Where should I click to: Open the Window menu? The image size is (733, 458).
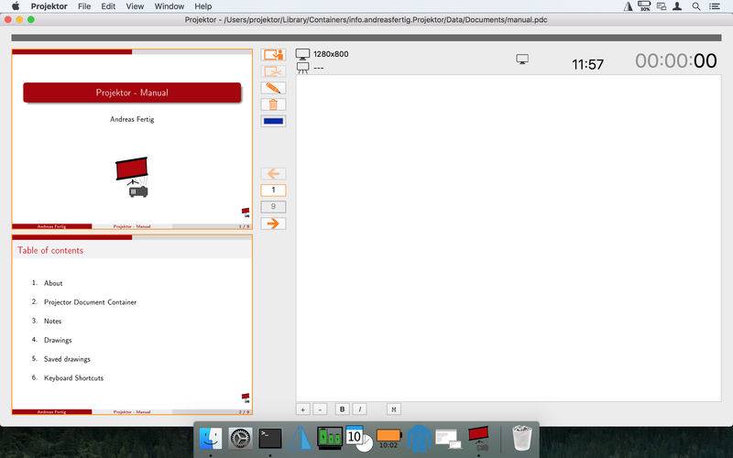170,6
